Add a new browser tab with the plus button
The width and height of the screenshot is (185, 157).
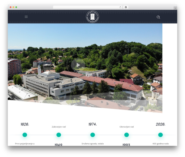175,8
